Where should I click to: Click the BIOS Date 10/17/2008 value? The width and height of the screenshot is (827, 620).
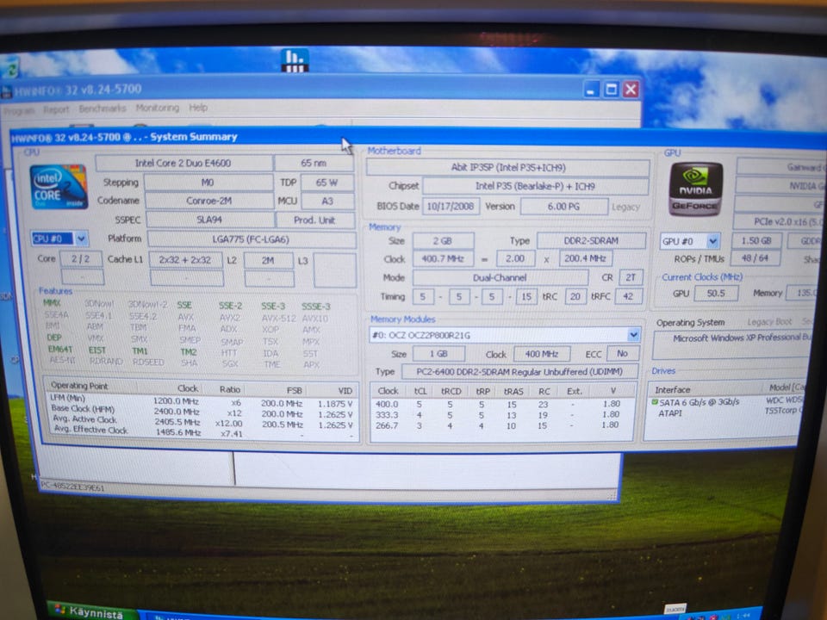click(451, 206)
